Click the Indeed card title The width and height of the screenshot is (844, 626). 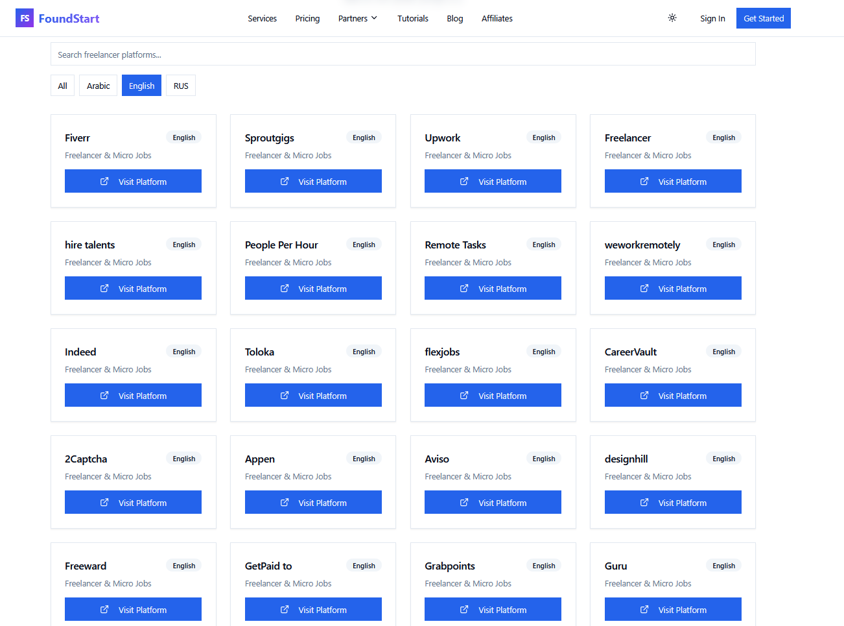80,352
